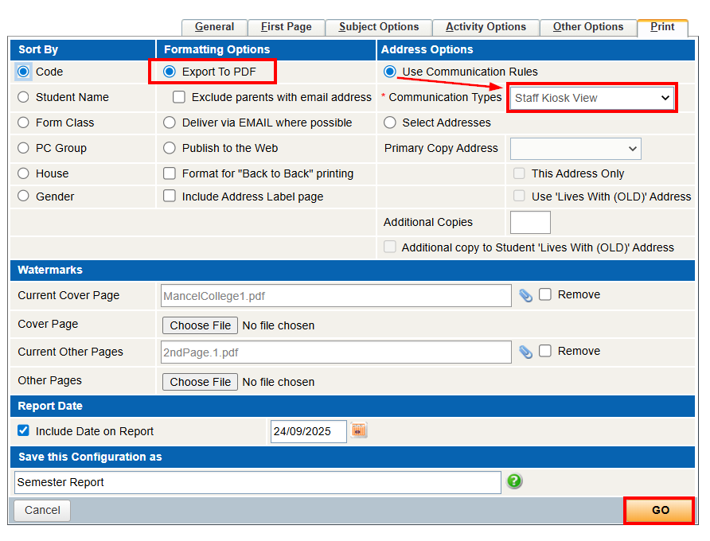Screen dimensions: 710x541
Task: Choose Deliver via EMAIL where possible
Action: point(170,123)
